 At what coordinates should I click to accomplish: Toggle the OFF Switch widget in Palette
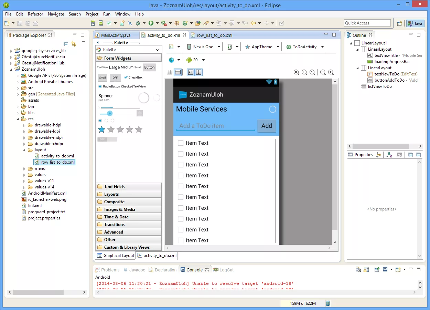point(107,139)
